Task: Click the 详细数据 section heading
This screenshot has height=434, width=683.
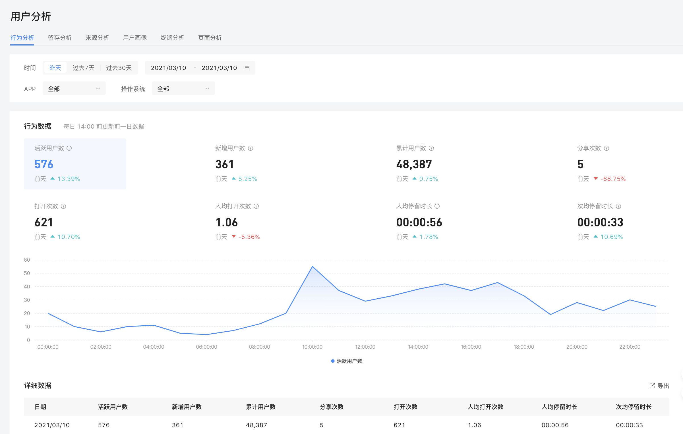Action: tap(38, 386)
